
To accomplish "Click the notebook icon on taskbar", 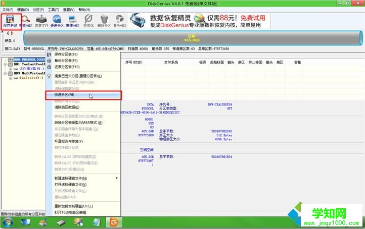I will coord(96,222).
